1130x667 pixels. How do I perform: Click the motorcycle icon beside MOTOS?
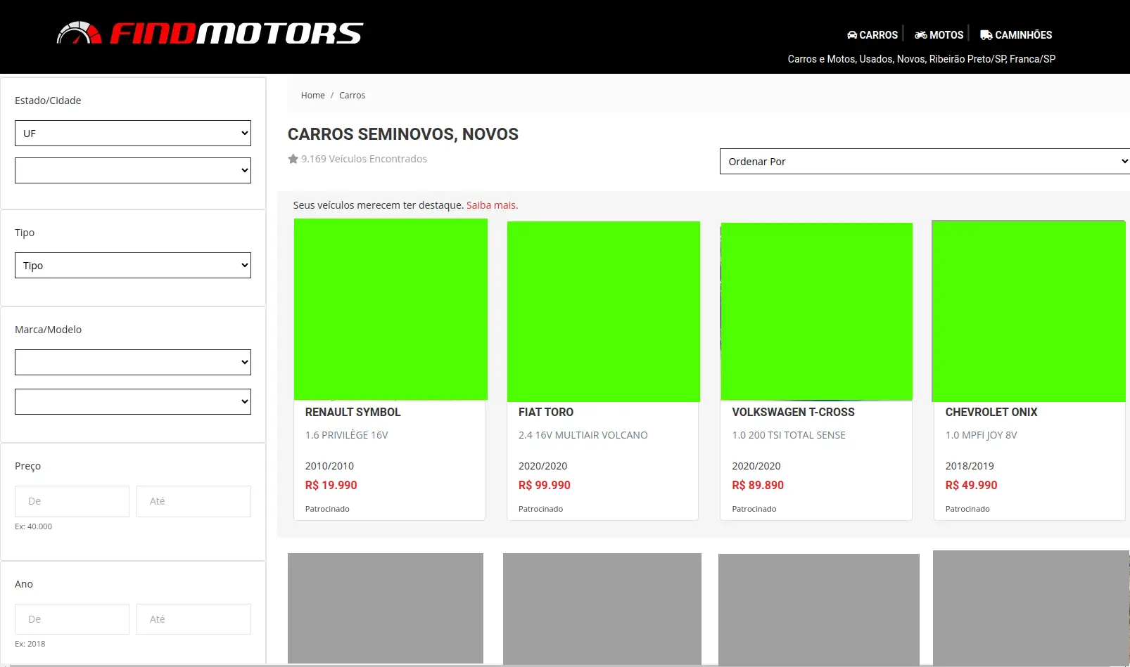tap(920, 35)
